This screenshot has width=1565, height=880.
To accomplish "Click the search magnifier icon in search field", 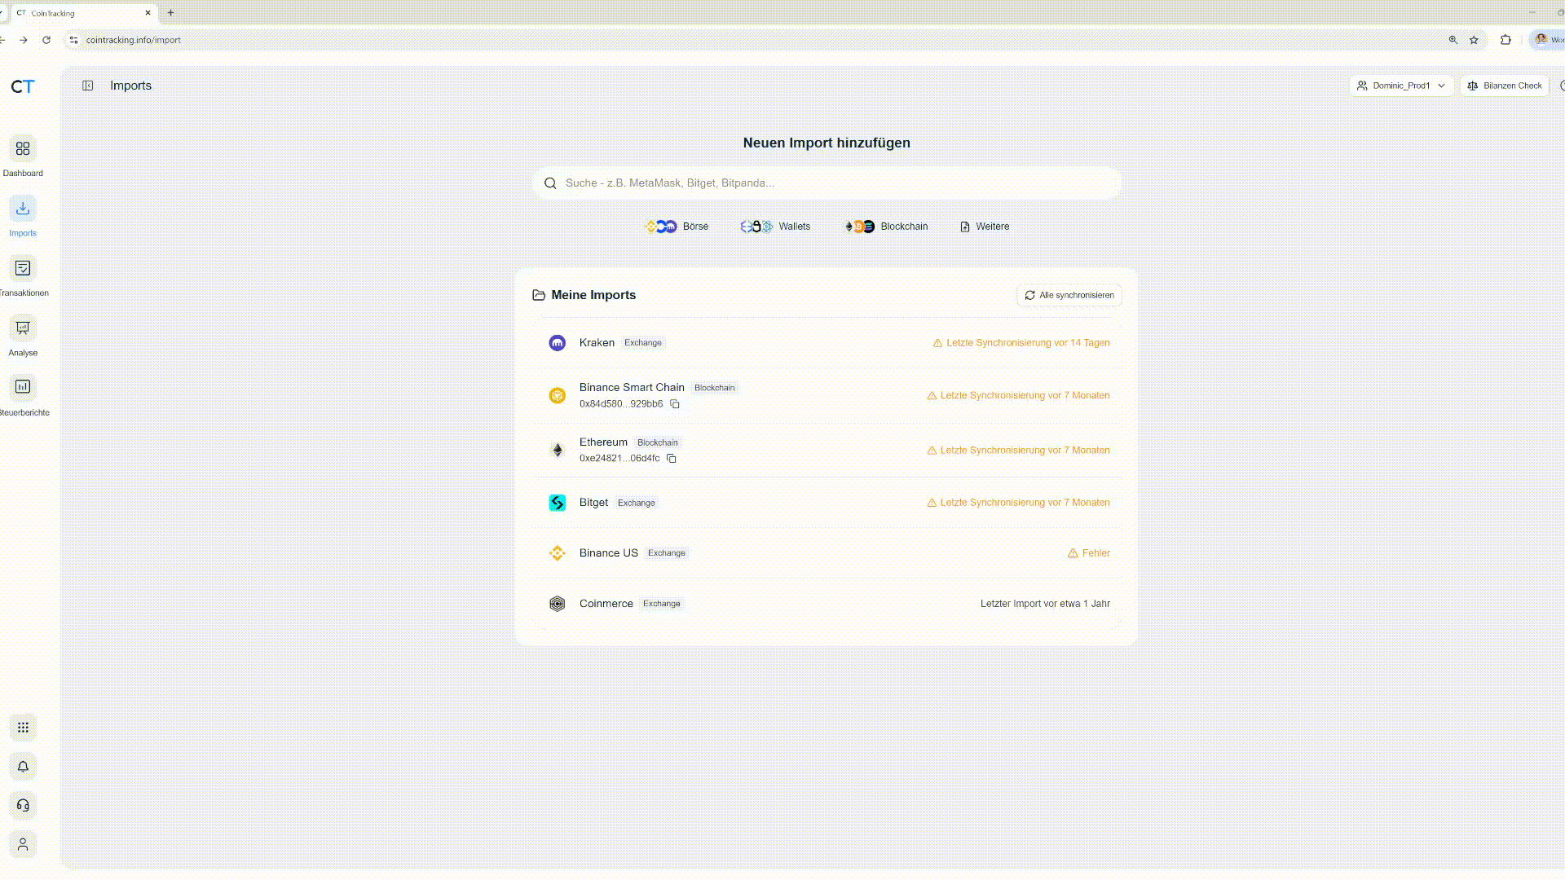I will tap(550, 183).
